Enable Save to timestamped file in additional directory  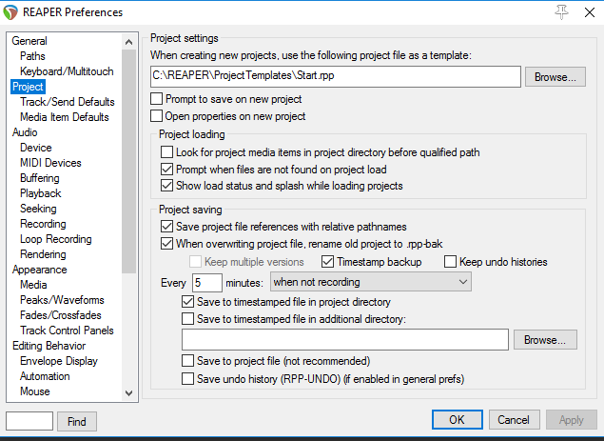click(187, 319)
